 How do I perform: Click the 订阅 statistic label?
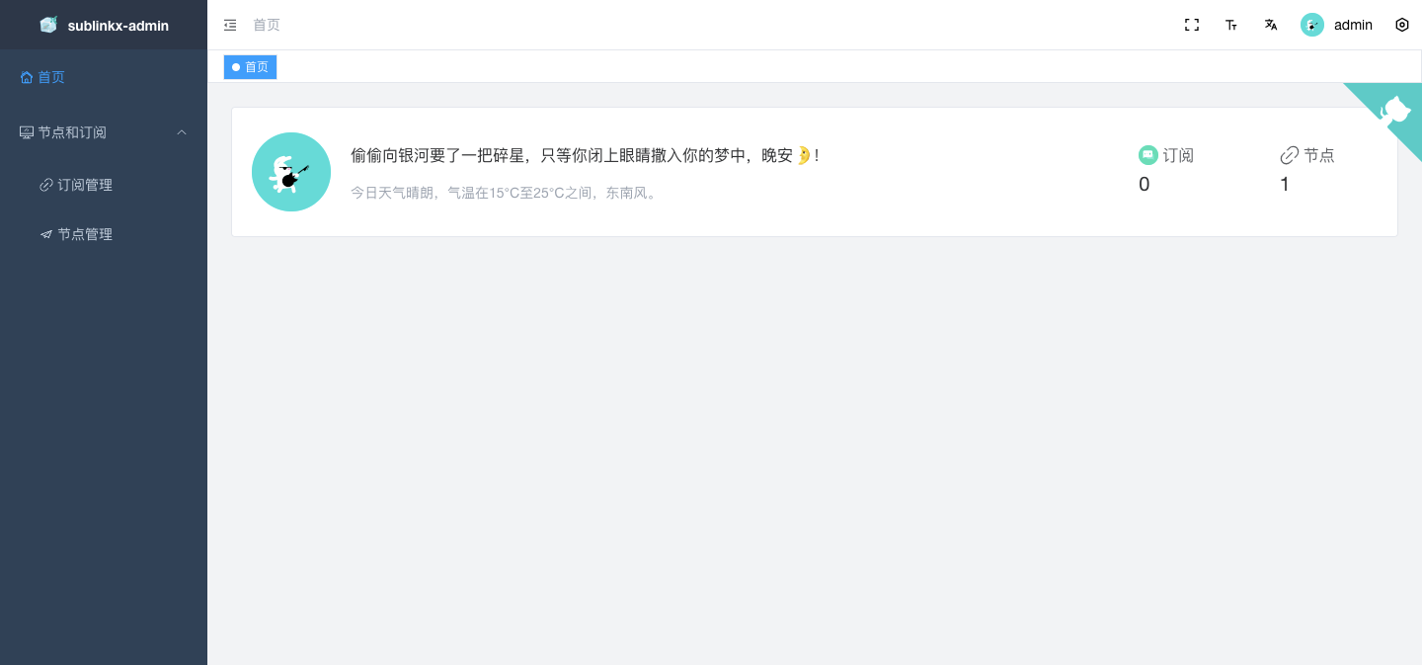[1178, 155]
